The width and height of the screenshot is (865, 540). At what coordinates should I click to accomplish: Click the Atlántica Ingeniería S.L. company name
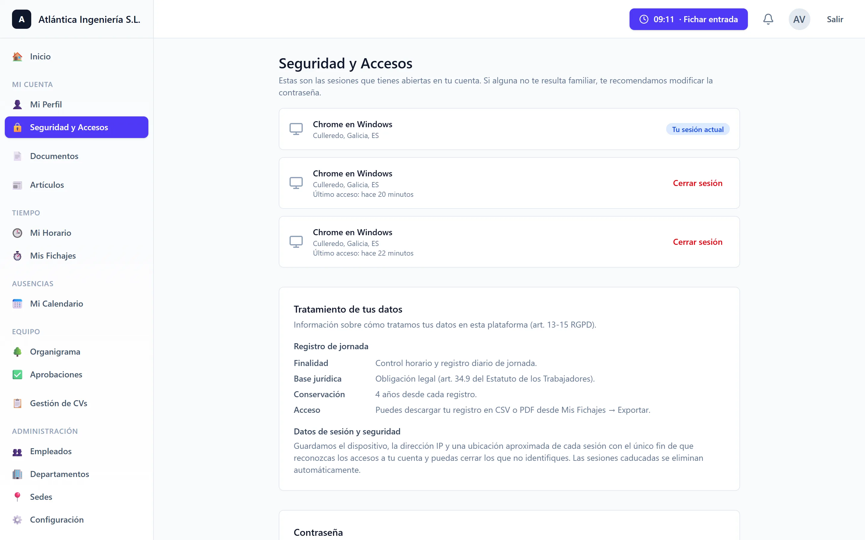[x=90, y=19]
